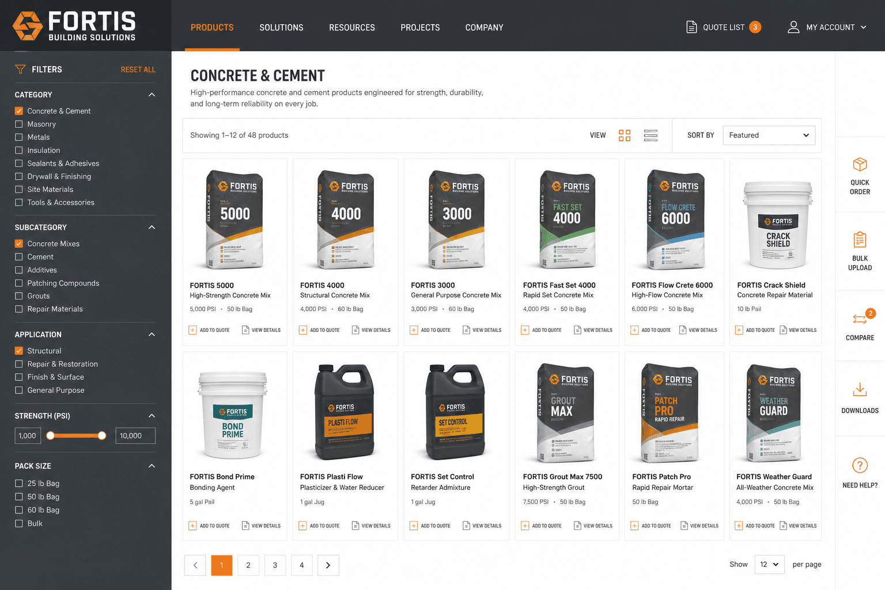Collapse the Category filter section

(x=152, y=94)
